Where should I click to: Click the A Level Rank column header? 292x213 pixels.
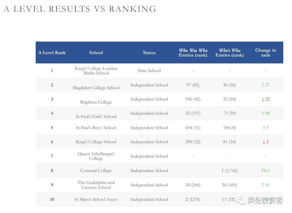pos(52,53)
